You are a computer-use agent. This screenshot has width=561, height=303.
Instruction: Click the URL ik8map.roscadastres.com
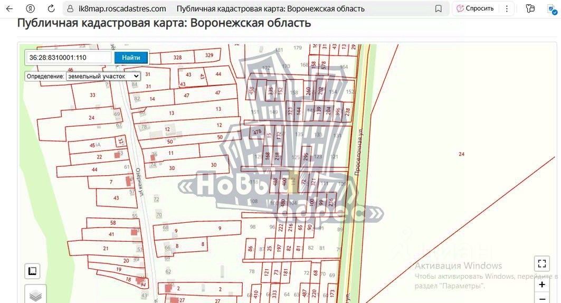point(122,8)
